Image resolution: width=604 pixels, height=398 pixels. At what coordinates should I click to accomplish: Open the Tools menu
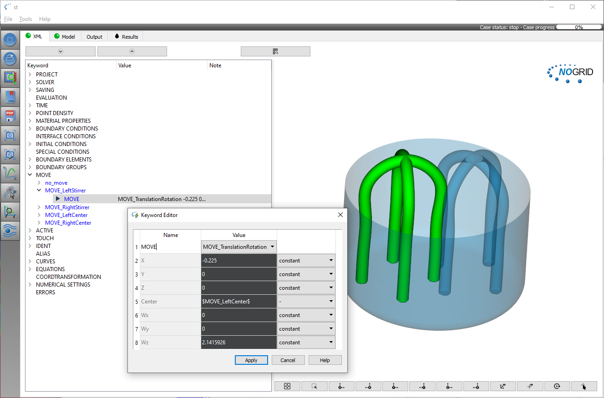25,19
